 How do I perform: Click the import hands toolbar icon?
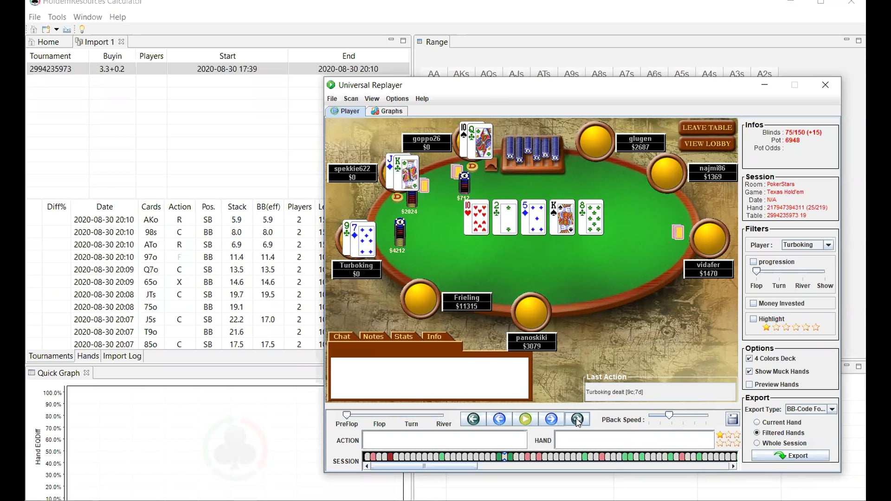pos(67,30)
